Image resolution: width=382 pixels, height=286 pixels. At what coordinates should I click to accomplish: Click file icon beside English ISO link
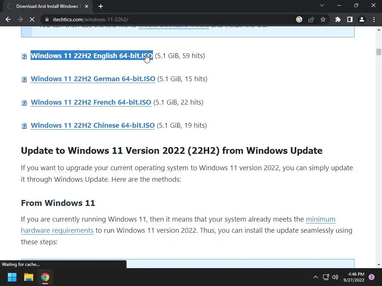[24, 56]
